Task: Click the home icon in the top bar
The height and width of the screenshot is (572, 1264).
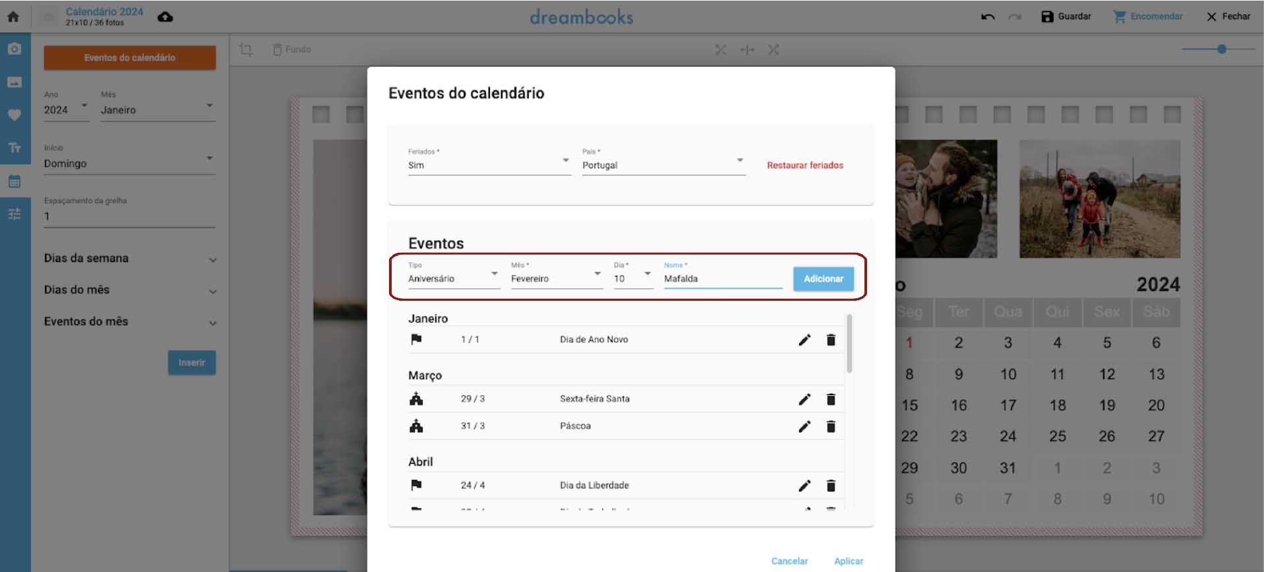Action: click(13, 17)
